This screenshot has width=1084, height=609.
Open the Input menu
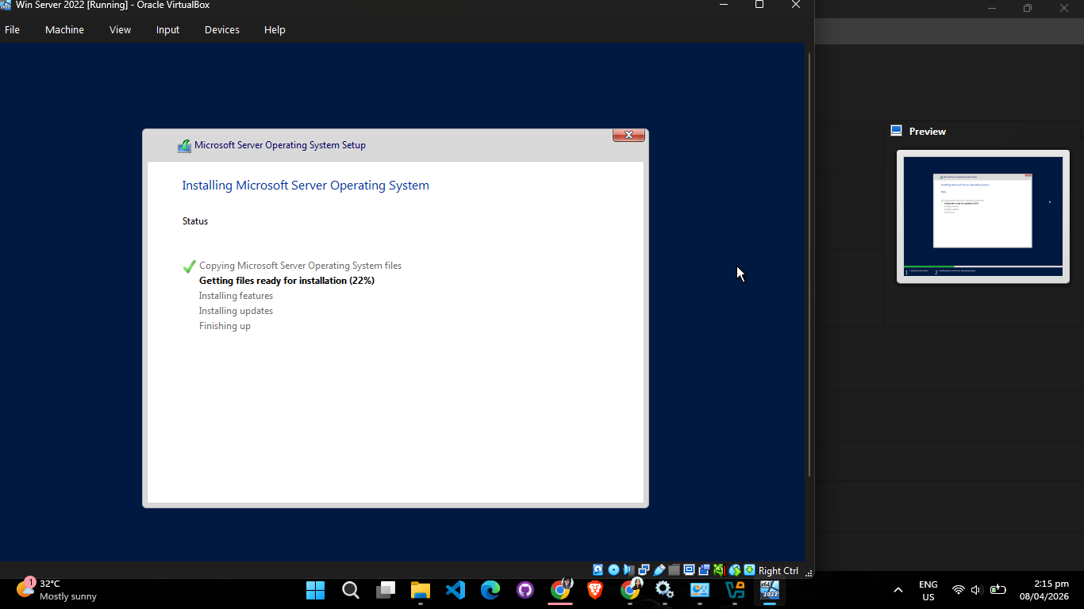pos(167,29)
